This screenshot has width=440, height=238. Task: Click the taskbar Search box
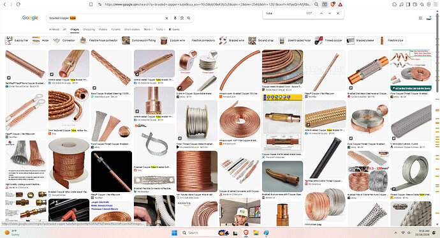point(206,233)
